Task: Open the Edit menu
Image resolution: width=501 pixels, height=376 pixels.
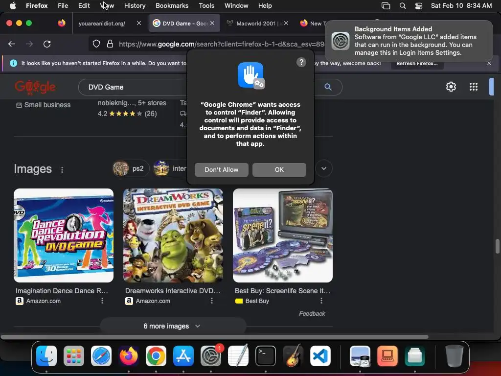Action: coord(84,5)
